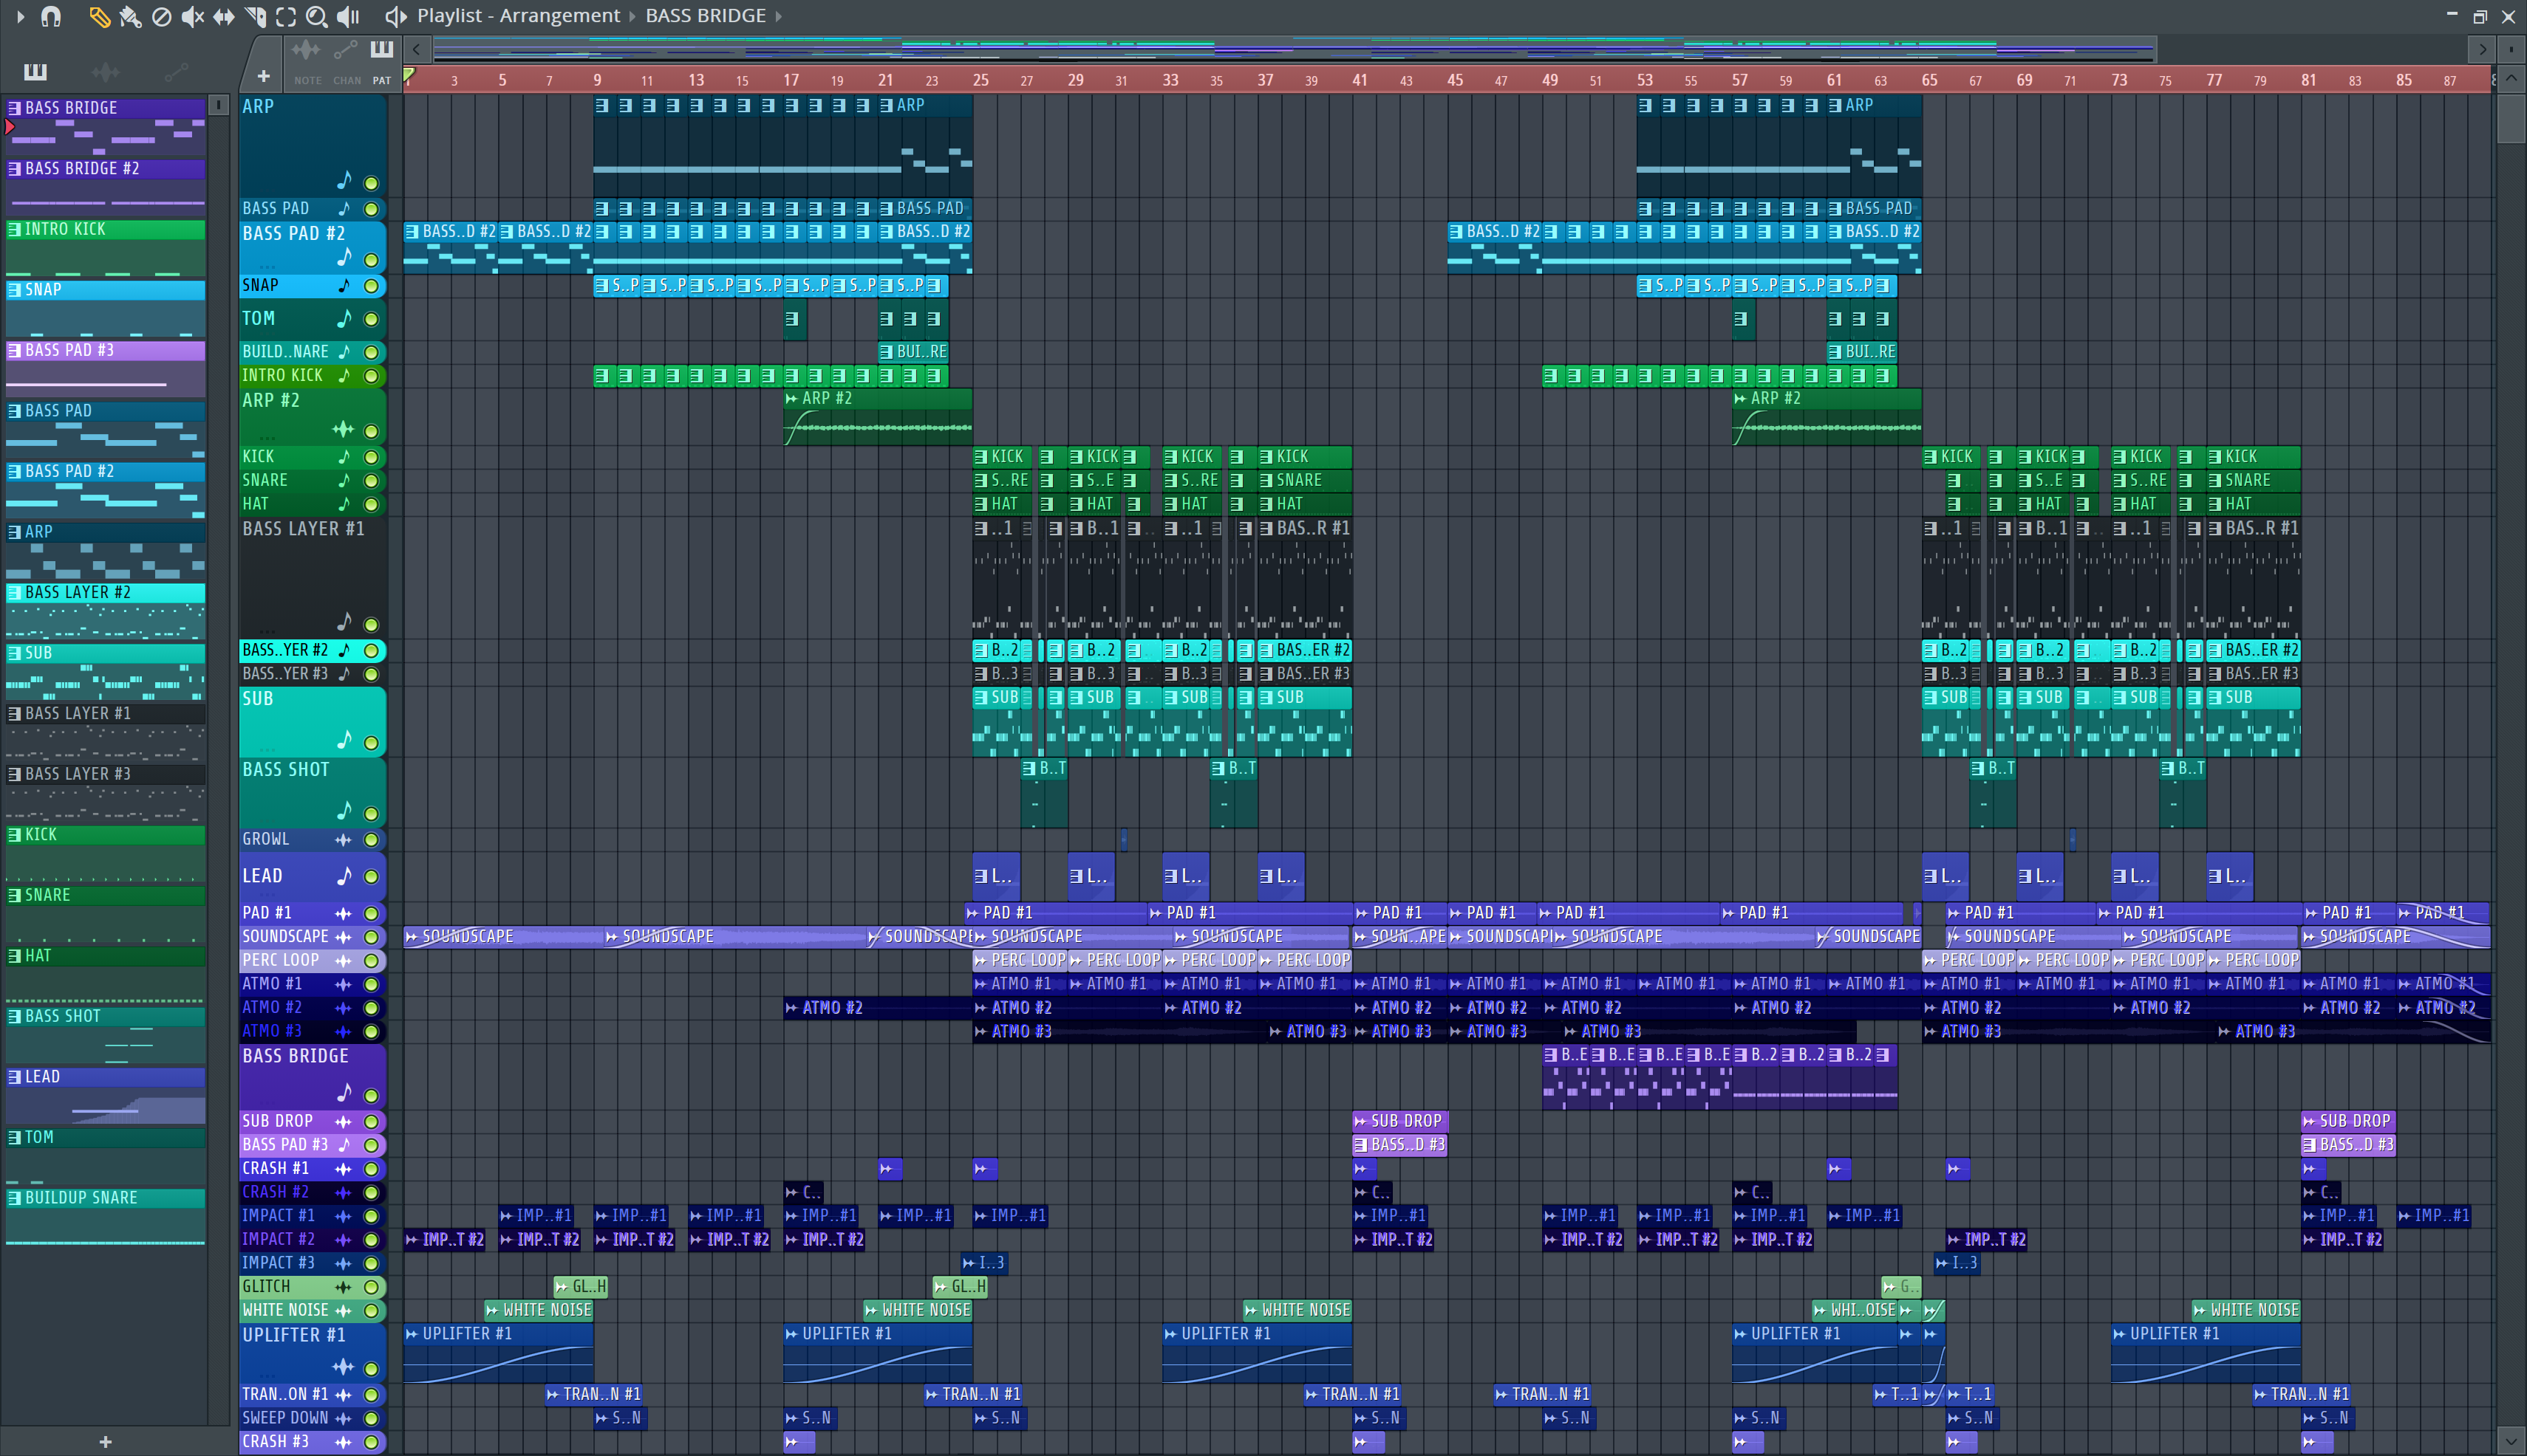Mute the KICK track

(372, 457)
